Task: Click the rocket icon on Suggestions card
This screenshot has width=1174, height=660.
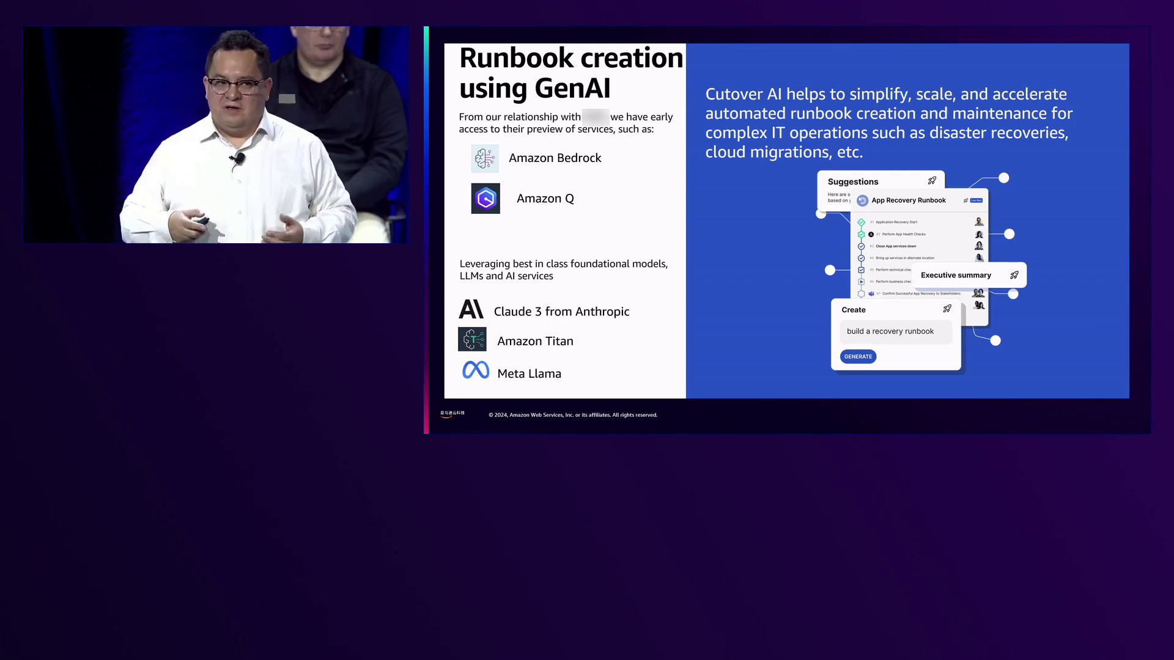Action: pyautogui.click(x=932, y=180)
